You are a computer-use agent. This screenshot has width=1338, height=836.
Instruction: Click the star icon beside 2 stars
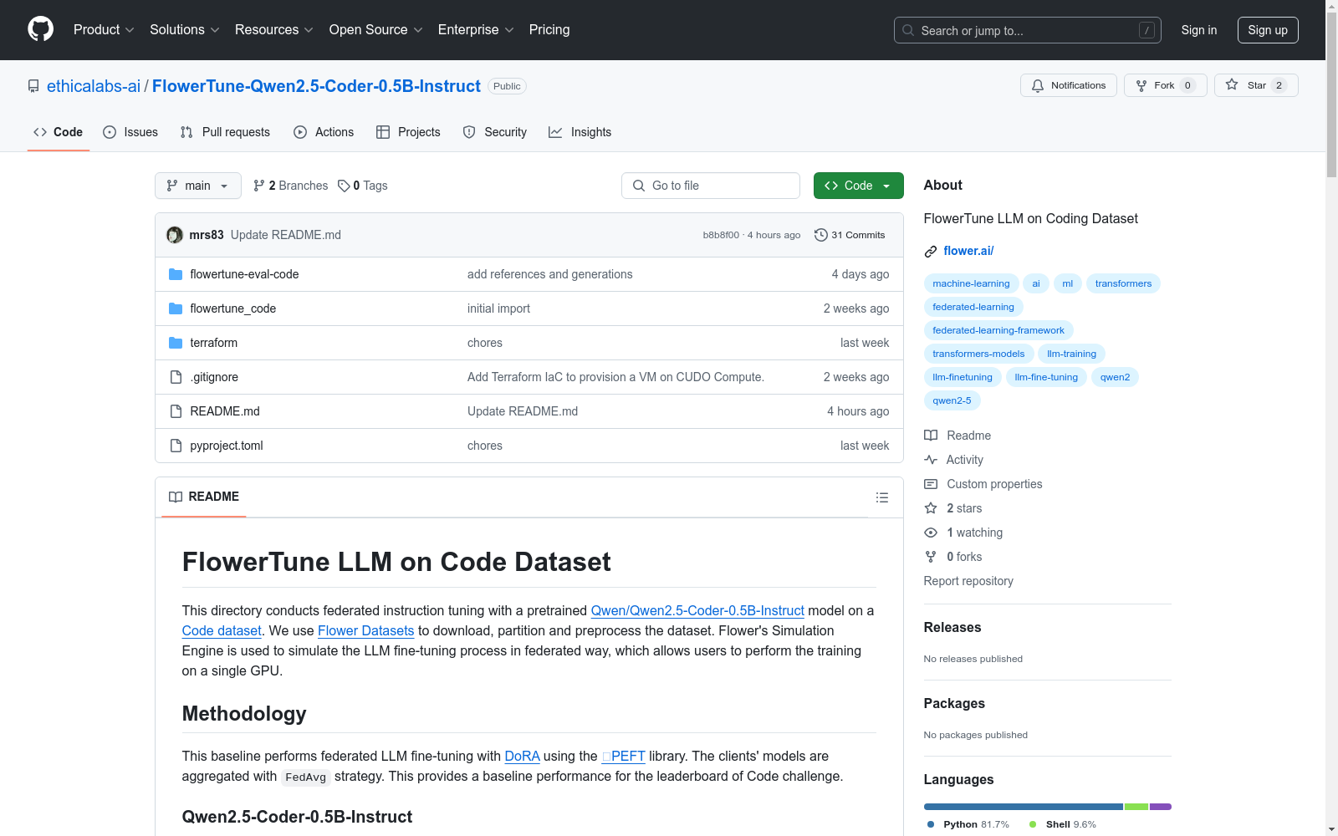coord(931,508)
